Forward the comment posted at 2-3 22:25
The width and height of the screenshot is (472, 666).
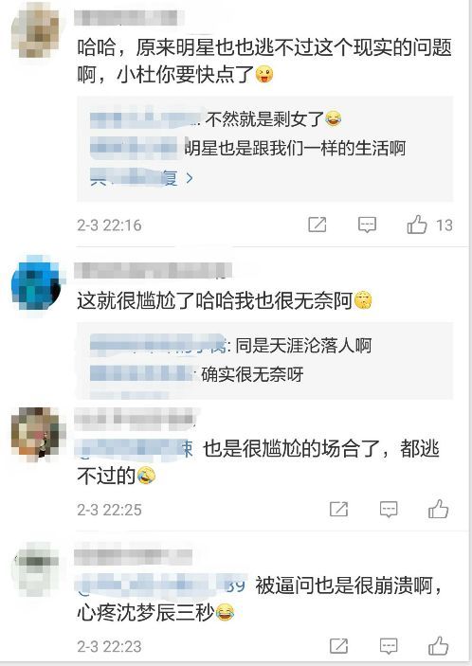click(x=338, y=509)
